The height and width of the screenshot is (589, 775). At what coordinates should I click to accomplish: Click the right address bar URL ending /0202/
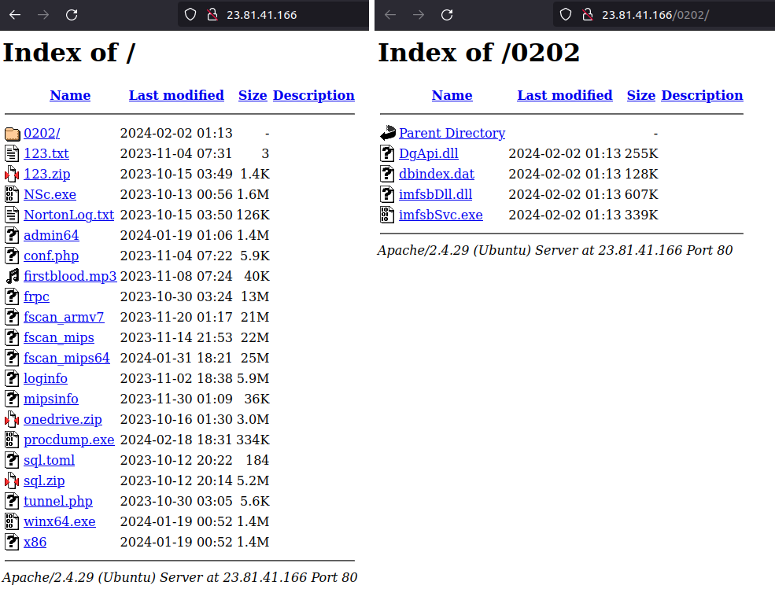(655, 14)
